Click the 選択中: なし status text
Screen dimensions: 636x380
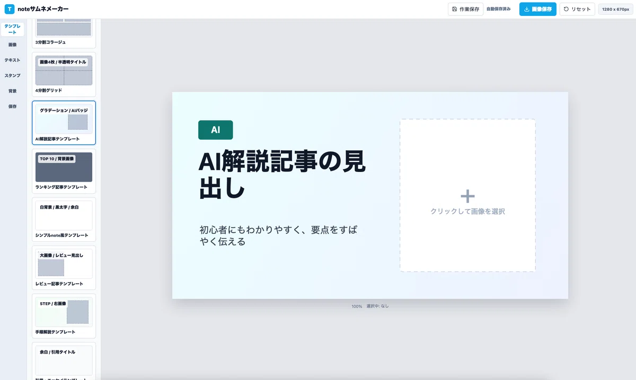pyautogui.click(x=377, y=306)
